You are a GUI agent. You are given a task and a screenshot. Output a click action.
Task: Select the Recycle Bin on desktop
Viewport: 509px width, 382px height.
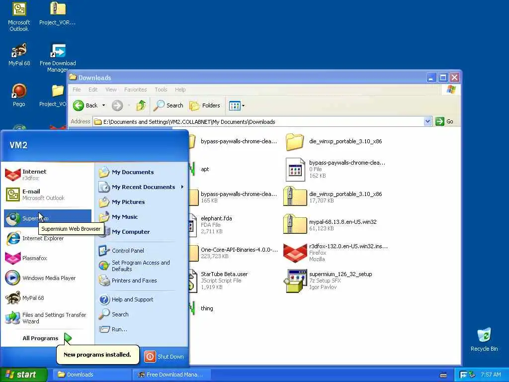click(x=484, y=340)
